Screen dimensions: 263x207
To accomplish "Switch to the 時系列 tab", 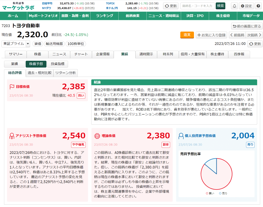I will (168, 54).
